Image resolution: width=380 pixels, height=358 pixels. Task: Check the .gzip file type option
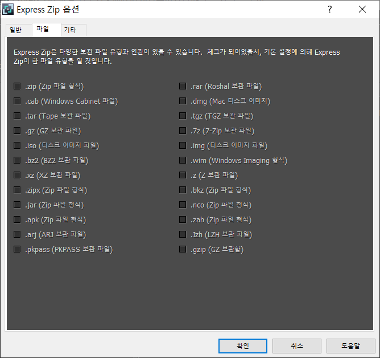click(183, 249)
